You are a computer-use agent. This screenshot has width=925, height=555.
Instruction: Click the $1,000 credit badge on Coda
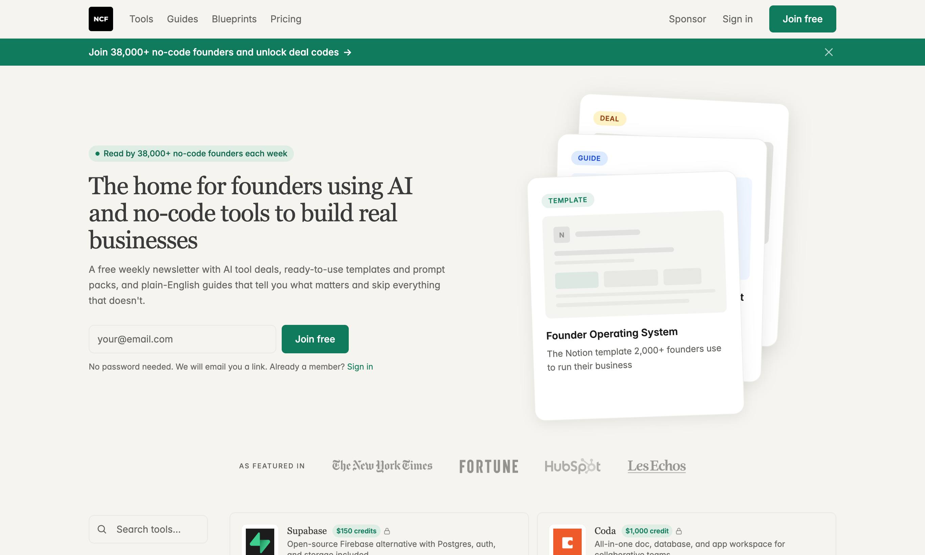click(x=647, y=531)
